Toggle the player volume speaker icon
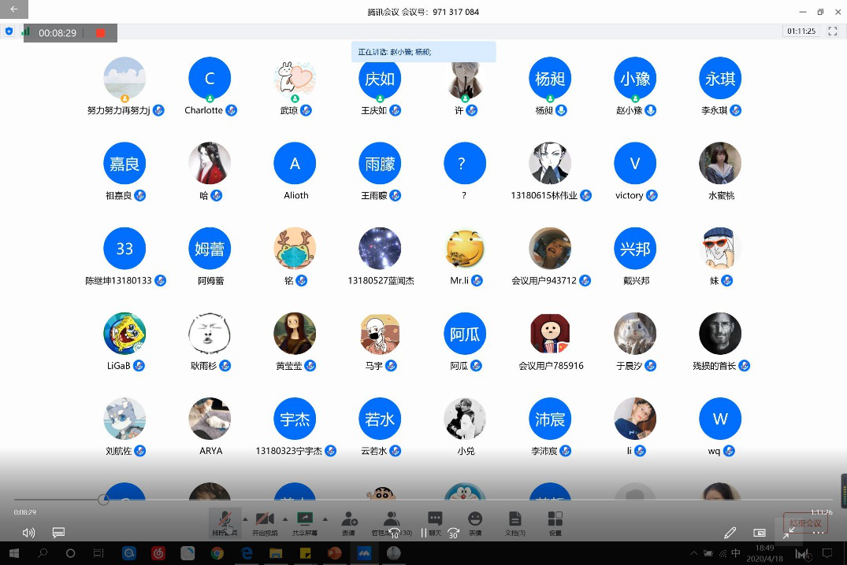This screenshot has width=847, height=565. click(29, 533)
